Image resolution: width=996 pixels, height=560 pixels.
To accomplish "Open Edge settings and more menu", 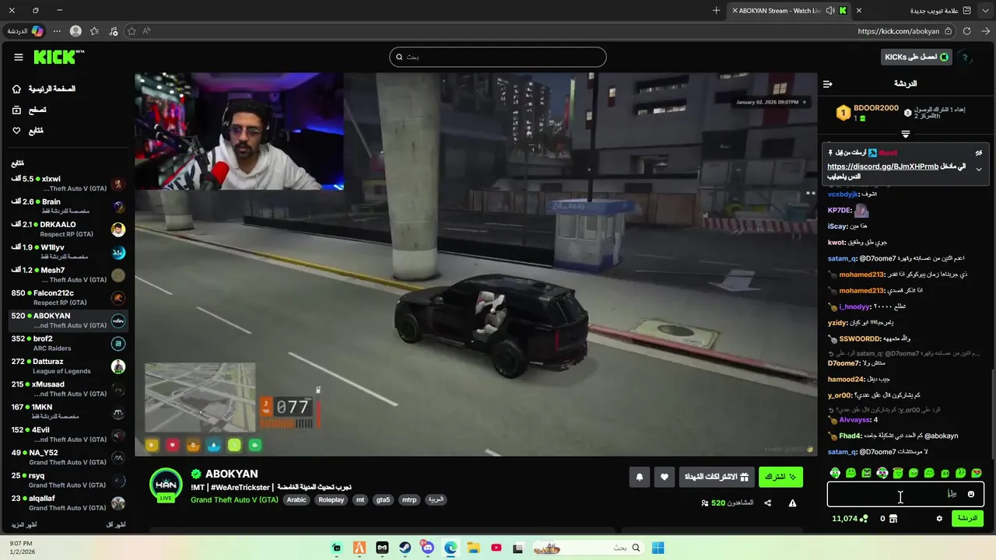I will point(57,31).
